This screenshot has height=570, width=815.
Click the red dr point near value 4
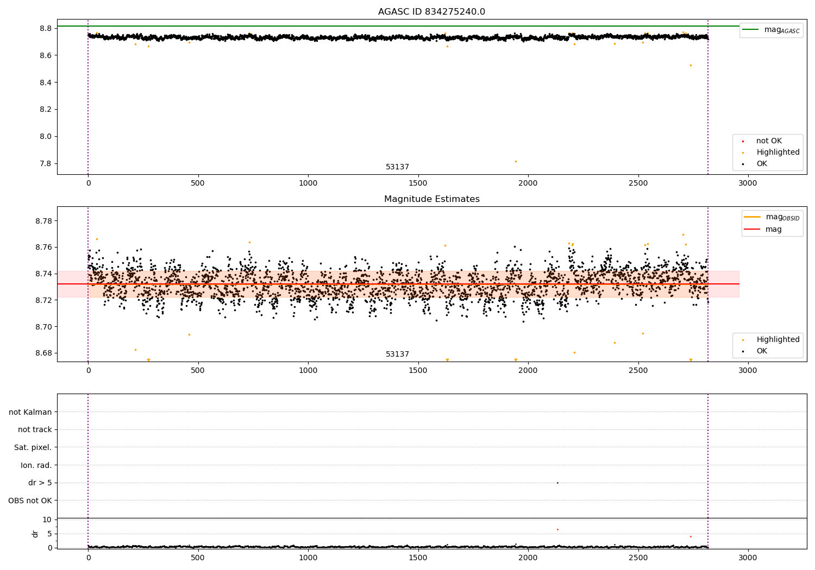coord(691,536)
